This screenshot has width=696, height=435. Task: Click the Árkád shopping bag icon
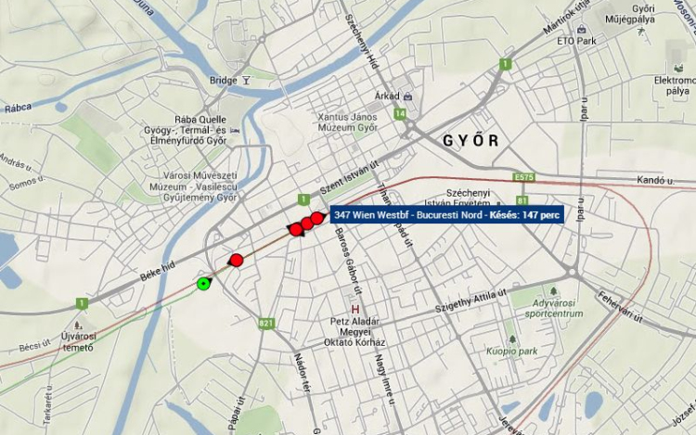408,96
